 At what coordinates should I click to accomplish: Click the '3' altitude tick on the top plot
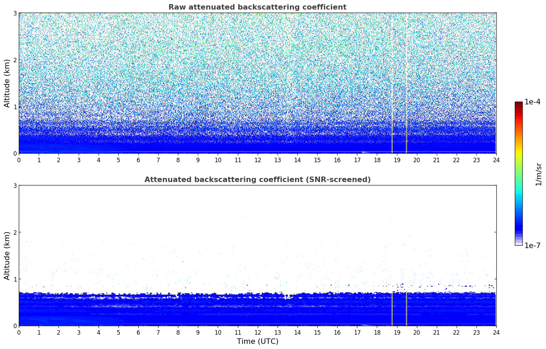pyautogui.click(x=15, y=13)
